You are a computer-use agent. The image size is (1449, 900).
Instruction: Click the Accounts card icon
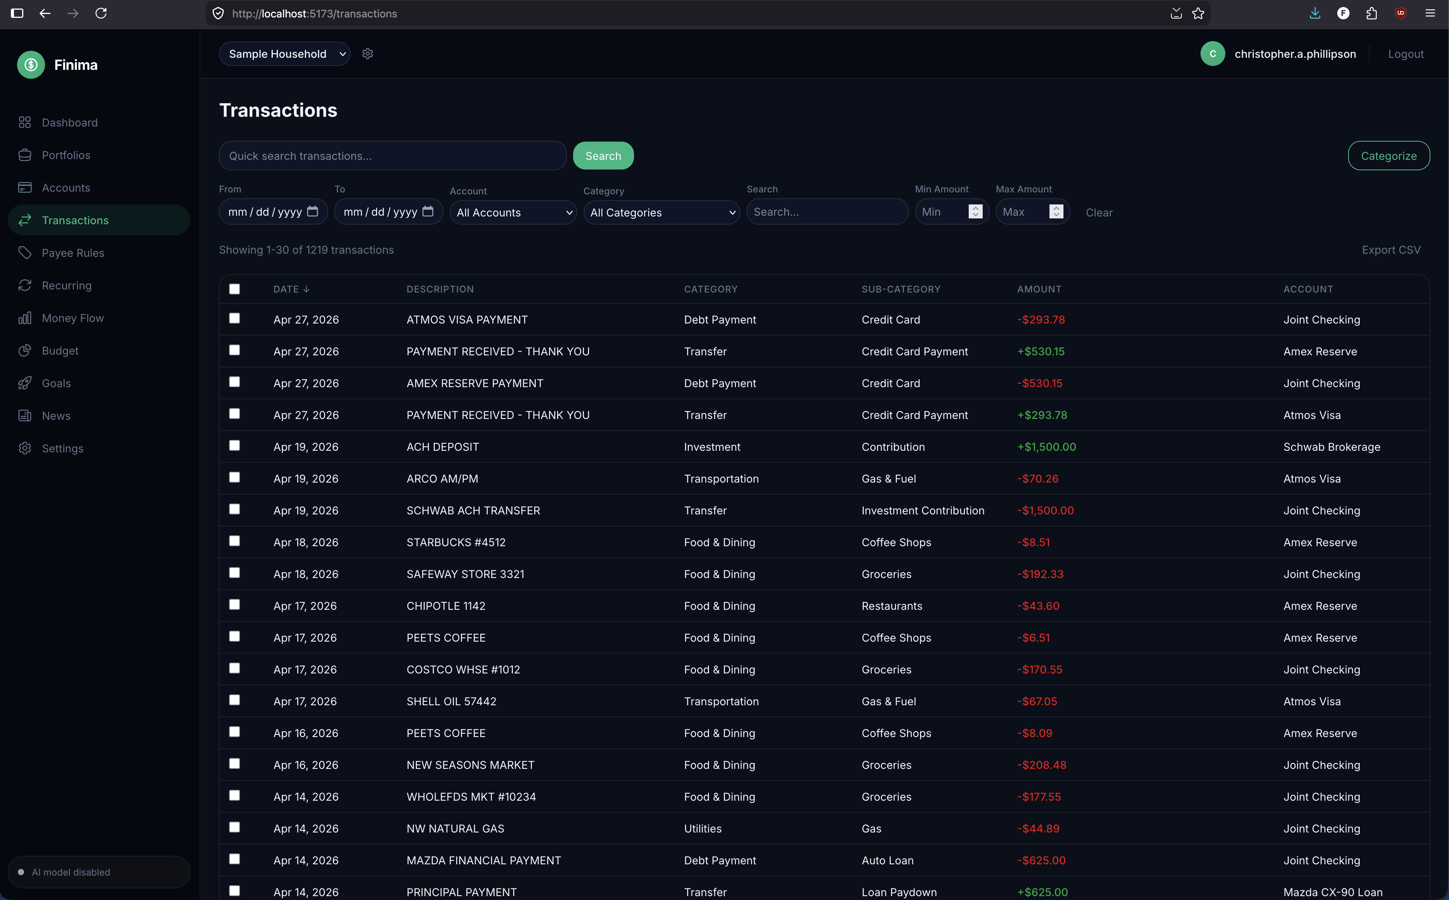coord(24,187)
